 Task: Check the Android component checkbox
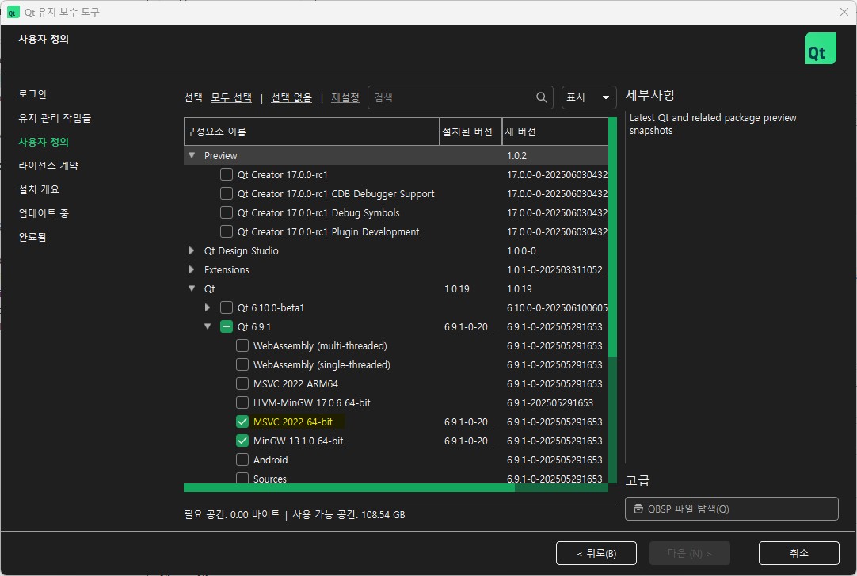[x=242, y=460]
